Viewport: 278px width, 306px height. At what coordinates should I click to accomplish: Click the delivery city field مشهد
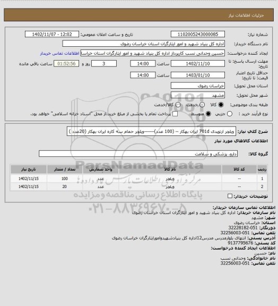point(198,95)
